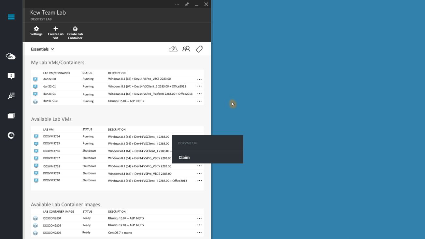Click the DDXVM3734 VM icon

click(36, 136)
